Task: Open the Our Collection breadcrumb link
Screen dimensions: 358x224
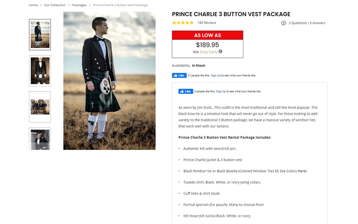Action: tap(55, 5)
